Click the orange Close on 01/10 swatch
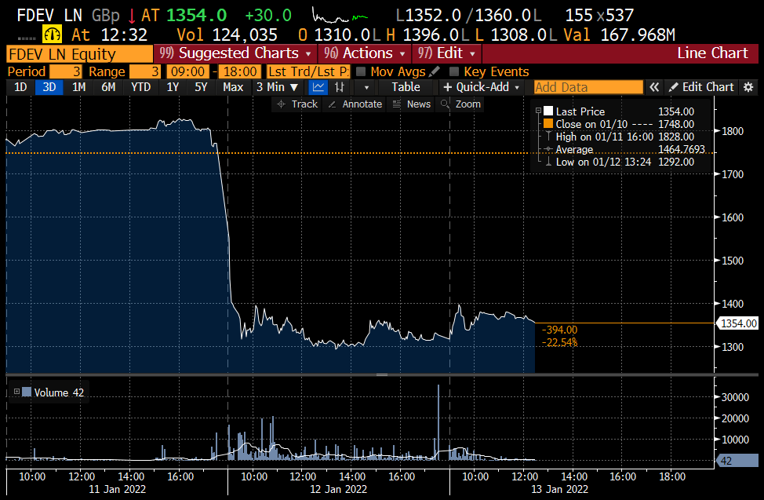The height and width of the screenshot is (500, 764). click(x=548, y=123)
